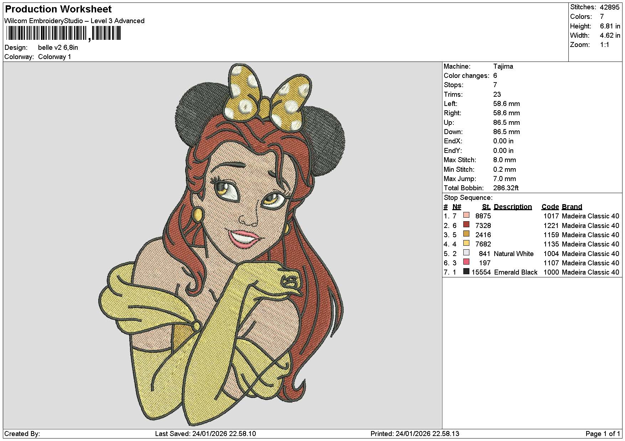Click the pale yellow swatch for thread 1135

click(466, 243)
